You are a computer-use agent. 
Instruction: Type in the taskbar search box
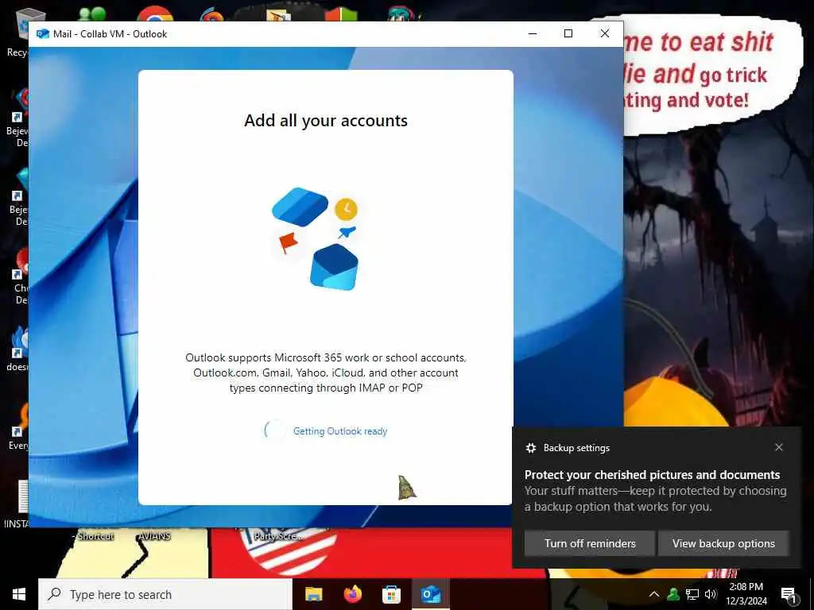coord(165,594)
